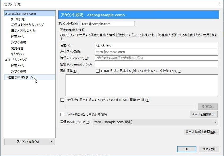Close the アカウント設定 dialog window

[x=219, y=4]
